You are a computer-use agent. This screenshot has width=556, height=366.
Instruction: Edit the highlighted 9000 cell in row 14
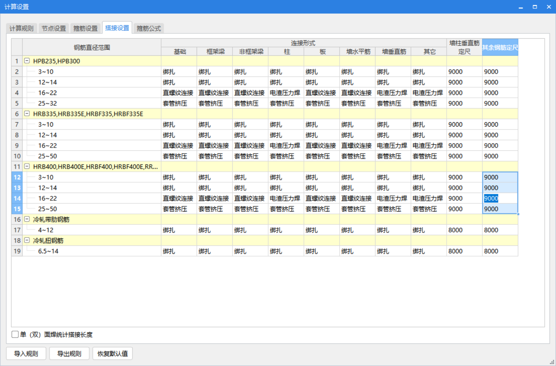(x=500, y=198)
